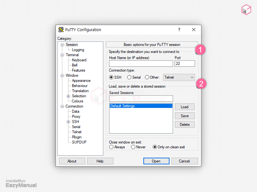The height and width of the screenshot is (192, 257).
Task: Open the Telnet connection type dropdown
Action: [179, 77]
